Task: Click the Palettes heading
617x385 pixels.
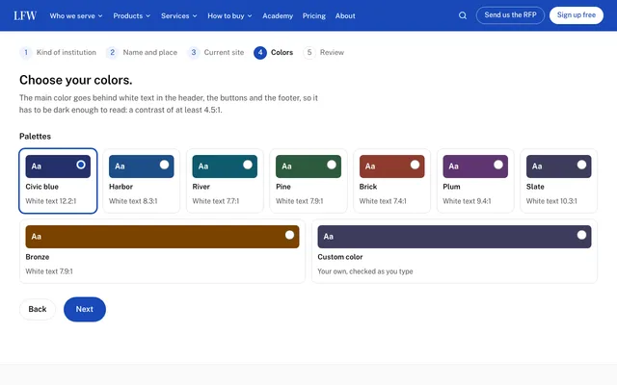Action: click(35, 137)
